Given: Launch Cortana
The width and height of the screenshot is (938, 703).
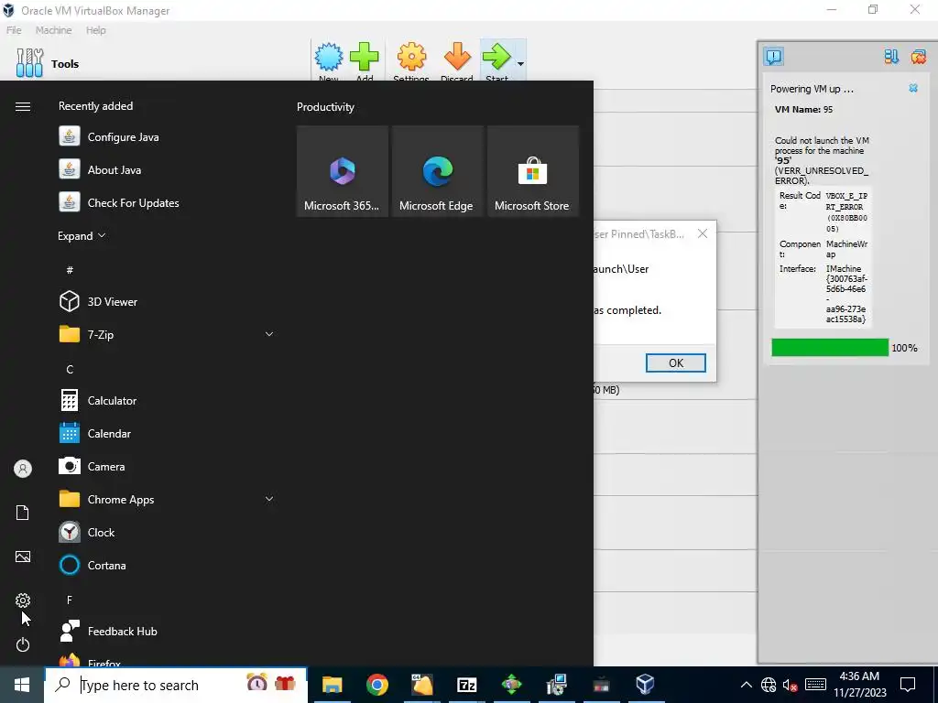Looking at the screenshot, I should [x=167, y=565].
